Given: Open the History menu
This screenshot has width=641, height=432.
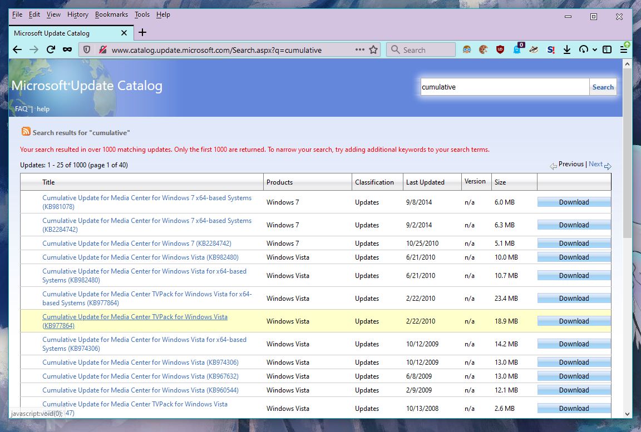Looking at the screenshot, I should point(77,14).
